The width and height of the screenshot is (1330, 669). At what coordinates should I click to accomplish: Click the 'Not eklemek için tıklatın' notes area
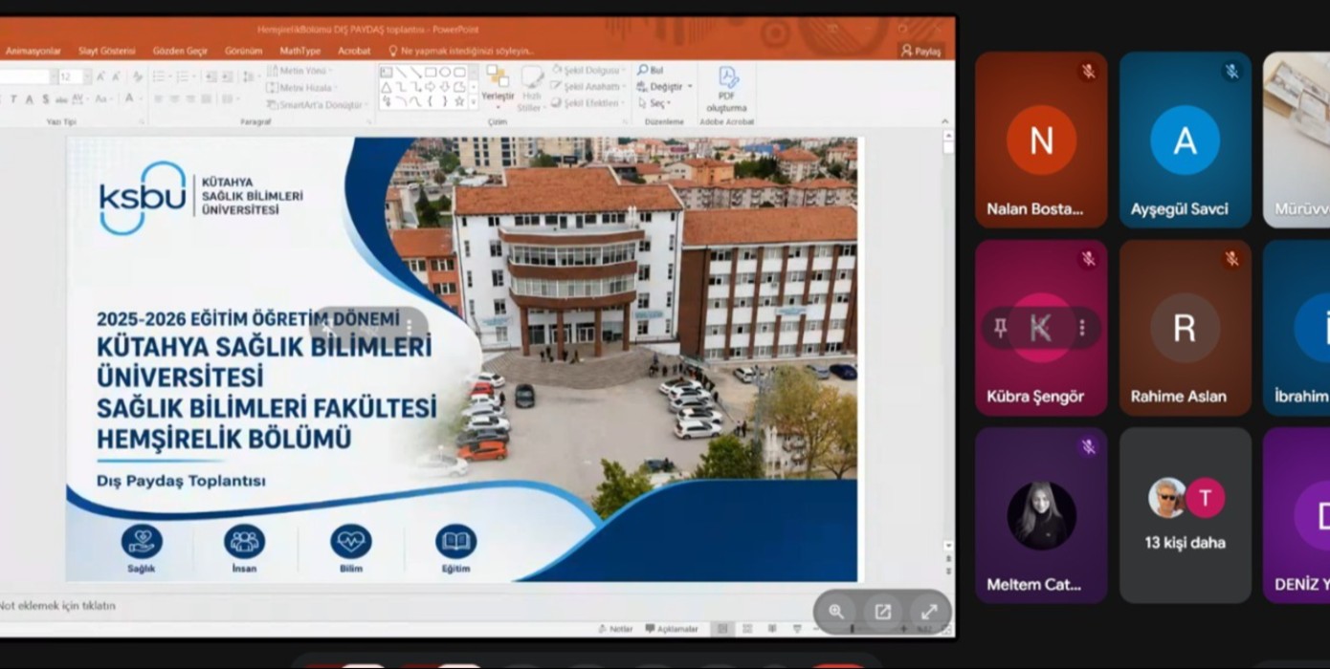57,605
